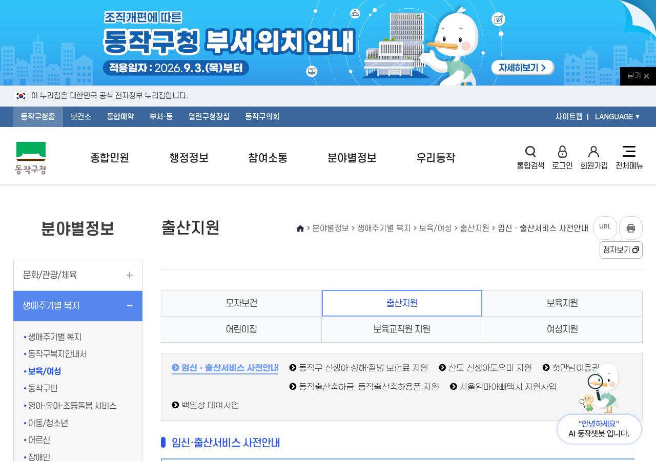Open 동작구 신생아 상해·질병 보험료 지원
656x461 pixels.
[359, 368]
